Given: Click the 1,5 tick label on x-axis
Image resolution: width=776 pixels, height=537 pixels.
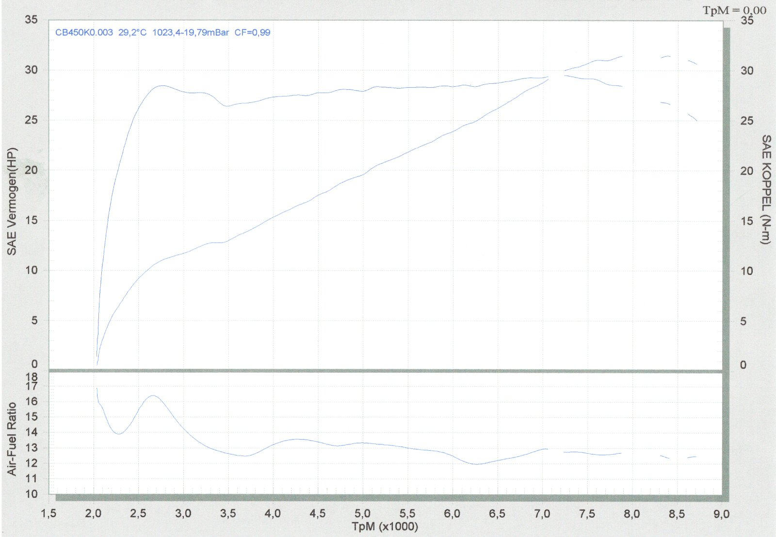Looking at the screenshot, I should (x=48, y=514).
